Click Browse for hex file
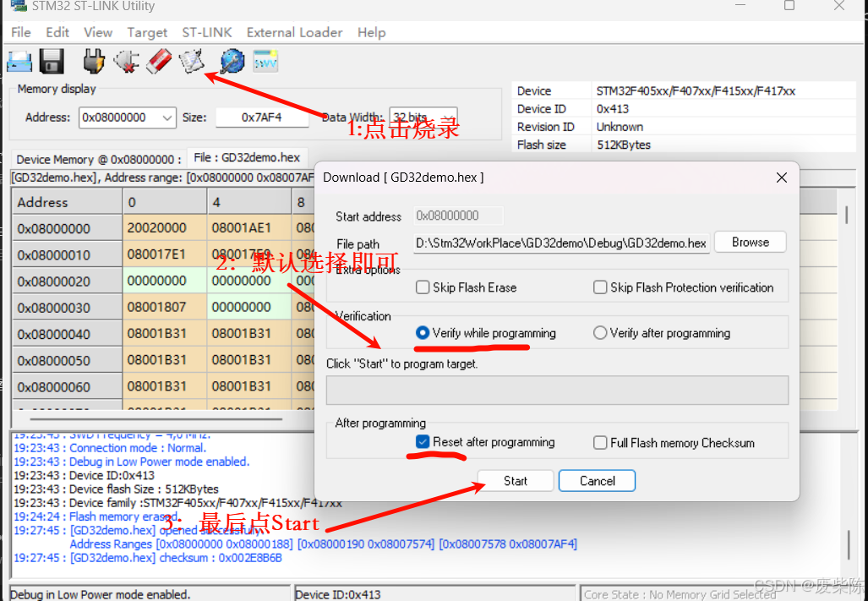This screenshot has width=868, height=601. click(x=750, y=243)
